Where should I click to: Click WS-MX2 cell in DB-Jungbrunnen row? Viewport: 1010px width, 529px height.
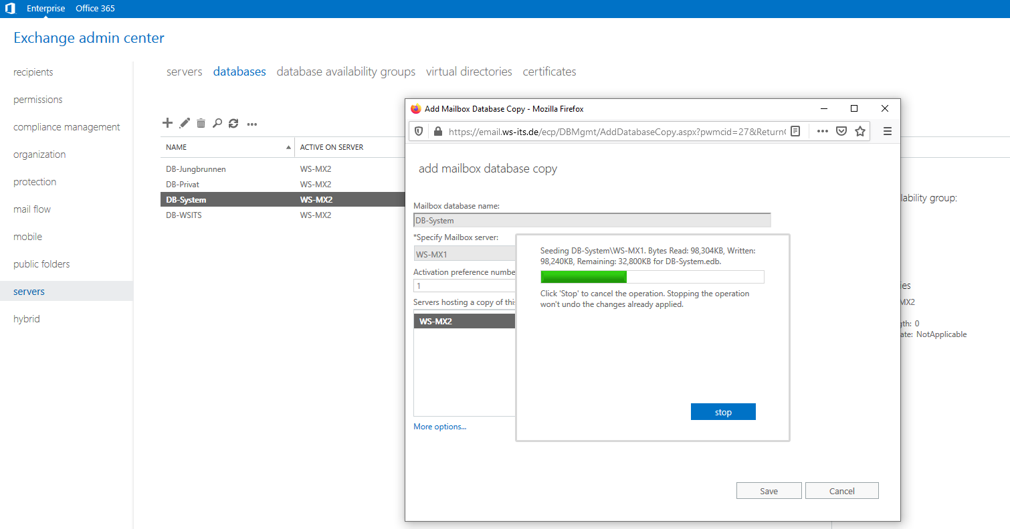(x=316, y=169)
